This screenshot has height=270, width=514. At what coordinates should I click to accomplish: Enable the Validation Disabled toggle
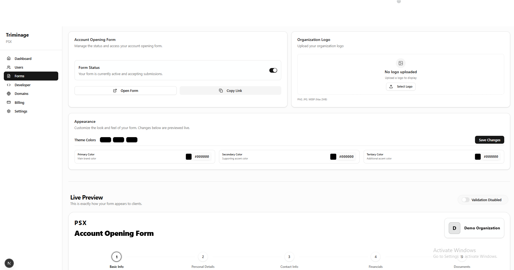(465, 200)
